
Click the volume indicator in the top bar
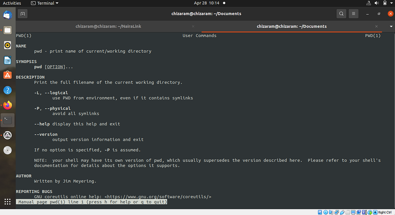pyautogui.click(x=376, y=3)
